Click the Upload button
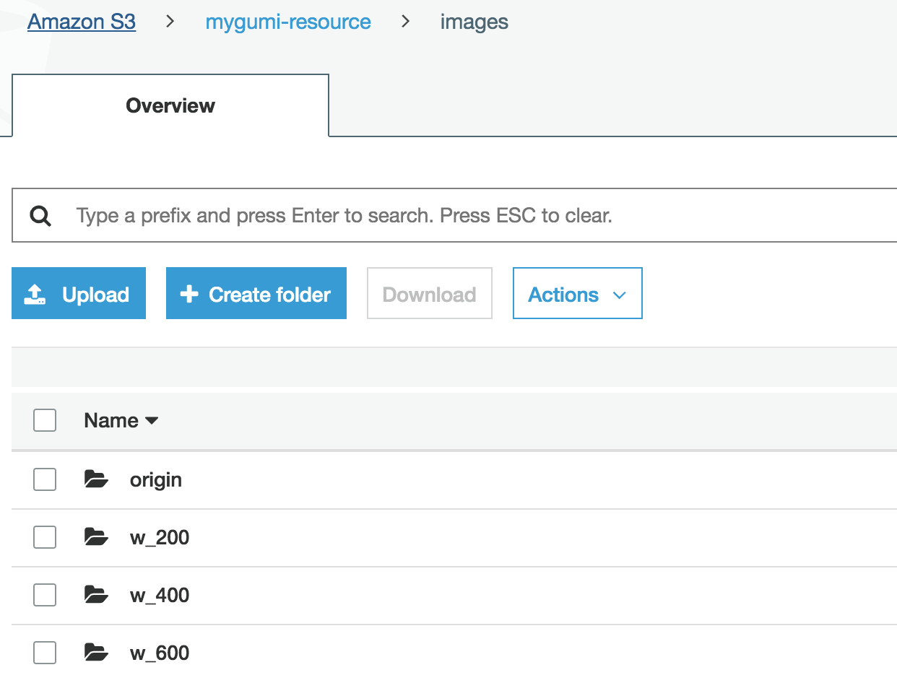Image resolution: width=897 pixels, height=683 pixels. [x=79, y=293]
